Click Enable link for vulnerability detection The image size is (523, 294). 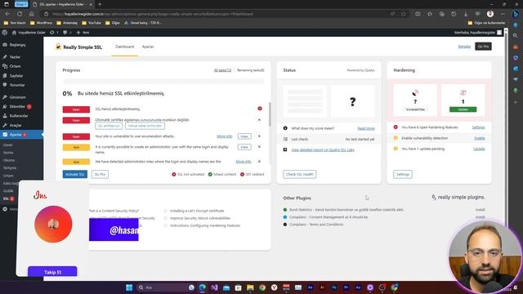480,138
